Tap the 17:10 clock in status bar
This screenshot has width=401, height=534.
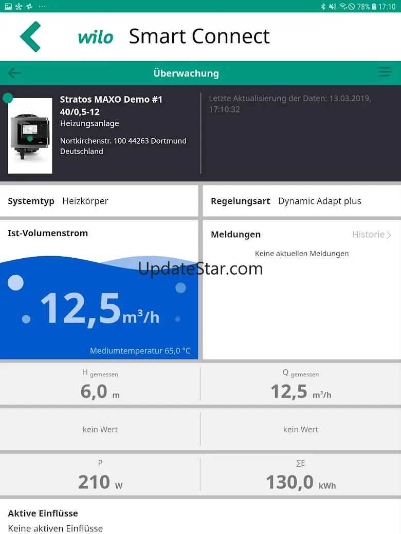click(x=387, y=6)
